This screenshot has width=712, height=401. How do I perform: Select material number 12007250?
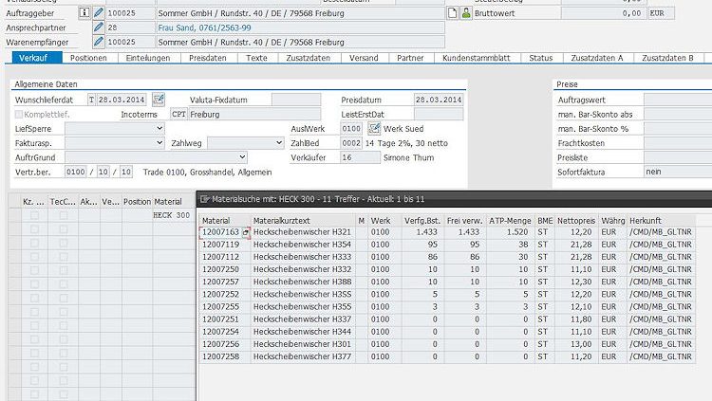point(220,269)
